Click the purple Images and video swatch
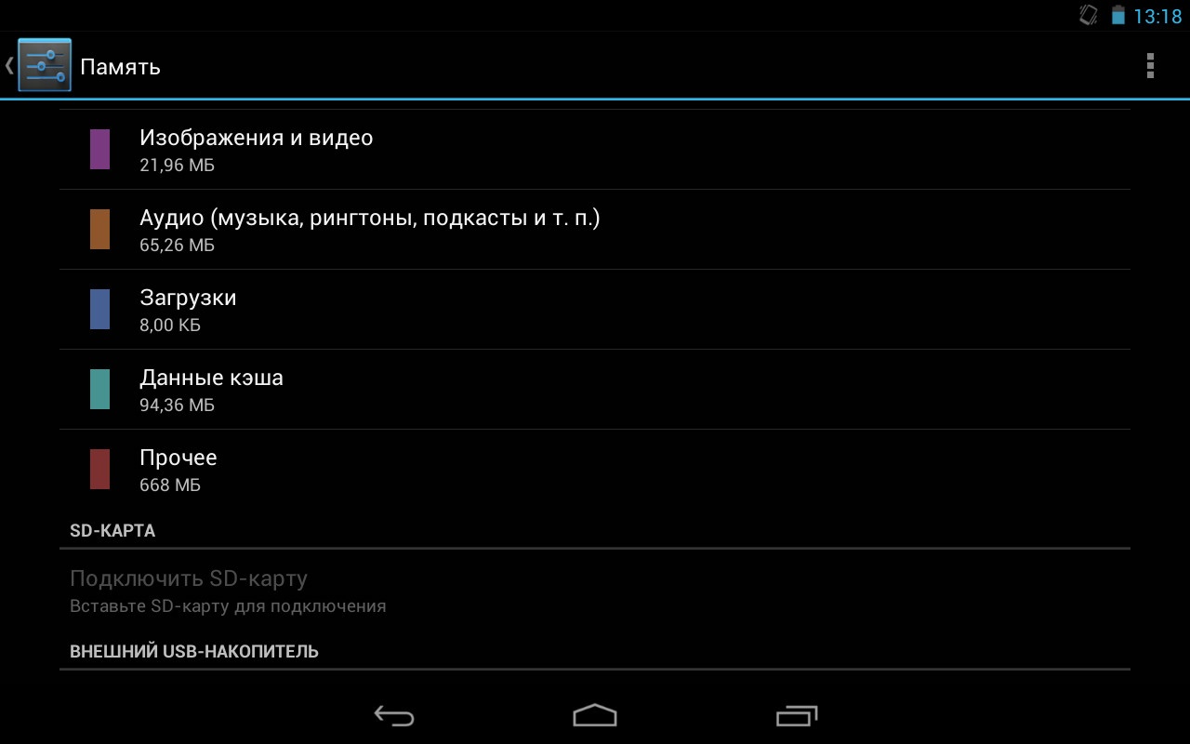1190x744 pixels. (x=99, y=150)
